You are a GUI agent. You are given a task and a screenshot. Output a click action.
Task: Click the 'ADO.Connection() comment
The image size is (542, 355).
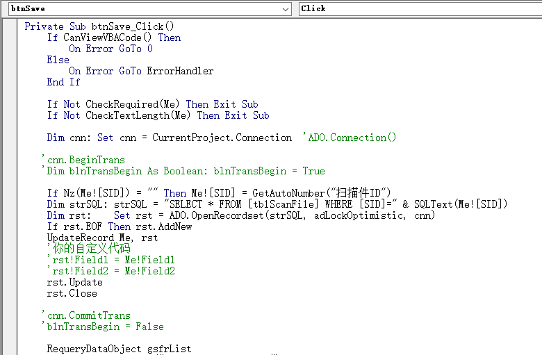349,138
